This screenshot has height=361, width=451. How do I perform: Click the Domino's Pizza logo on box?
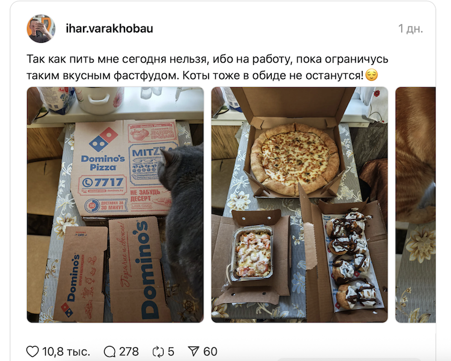pos(103,149)
